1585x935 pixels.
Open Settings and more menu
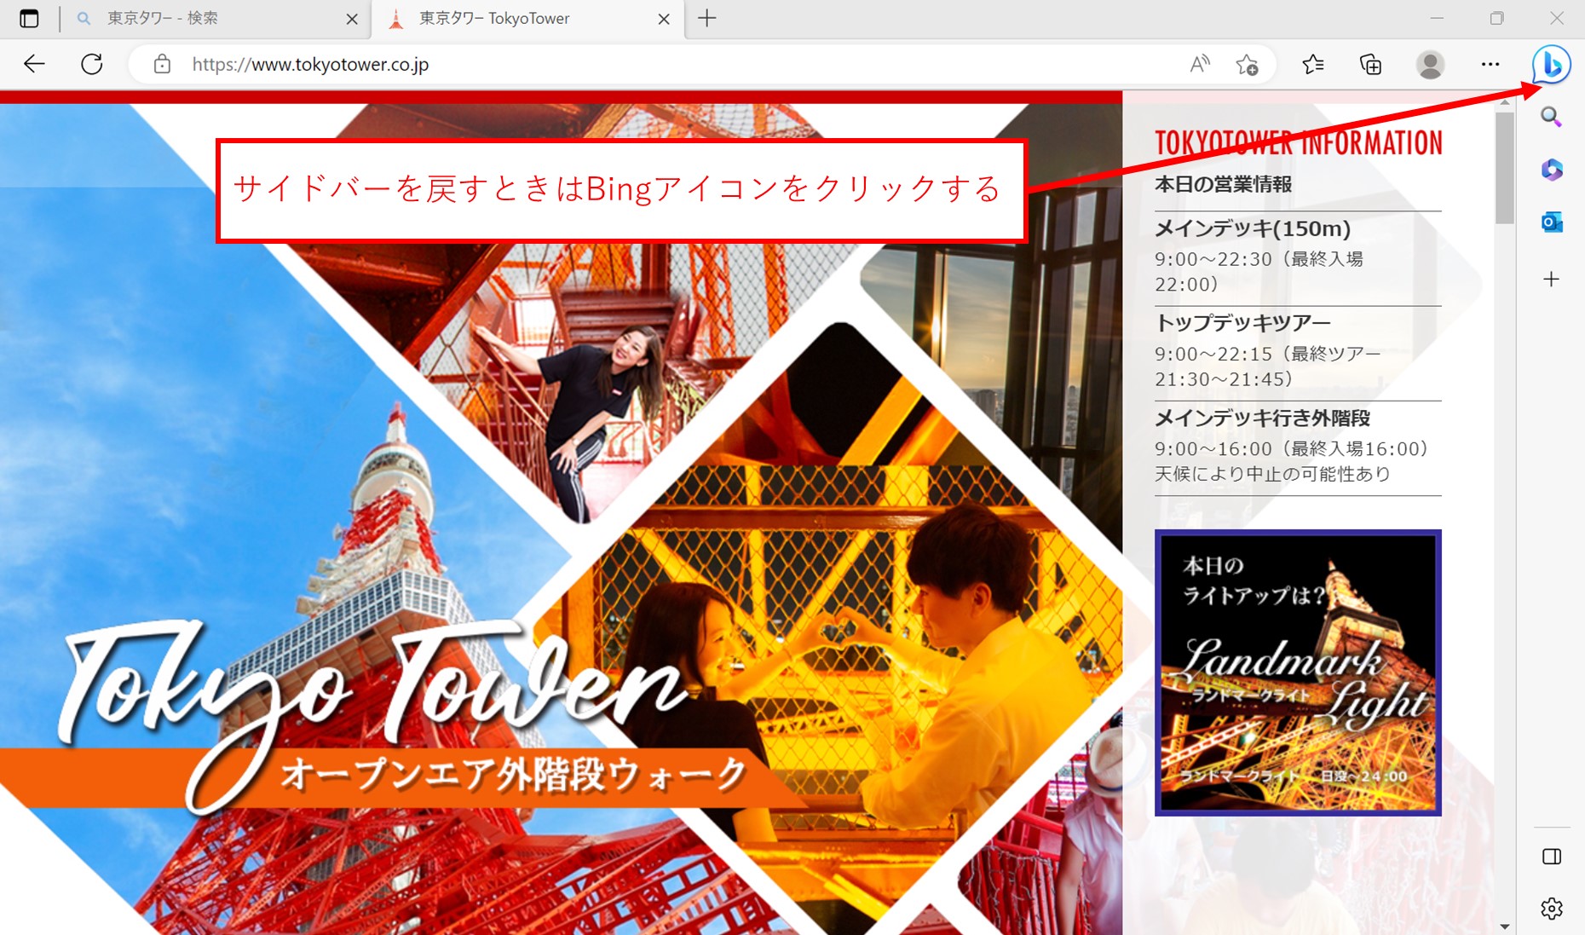1490,64
